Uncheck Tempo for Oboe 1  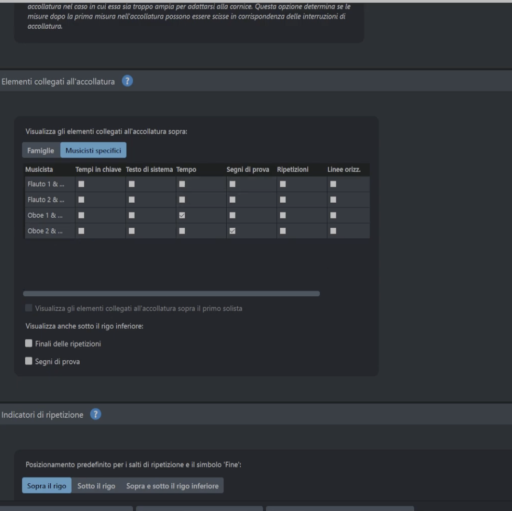(182, 215)
